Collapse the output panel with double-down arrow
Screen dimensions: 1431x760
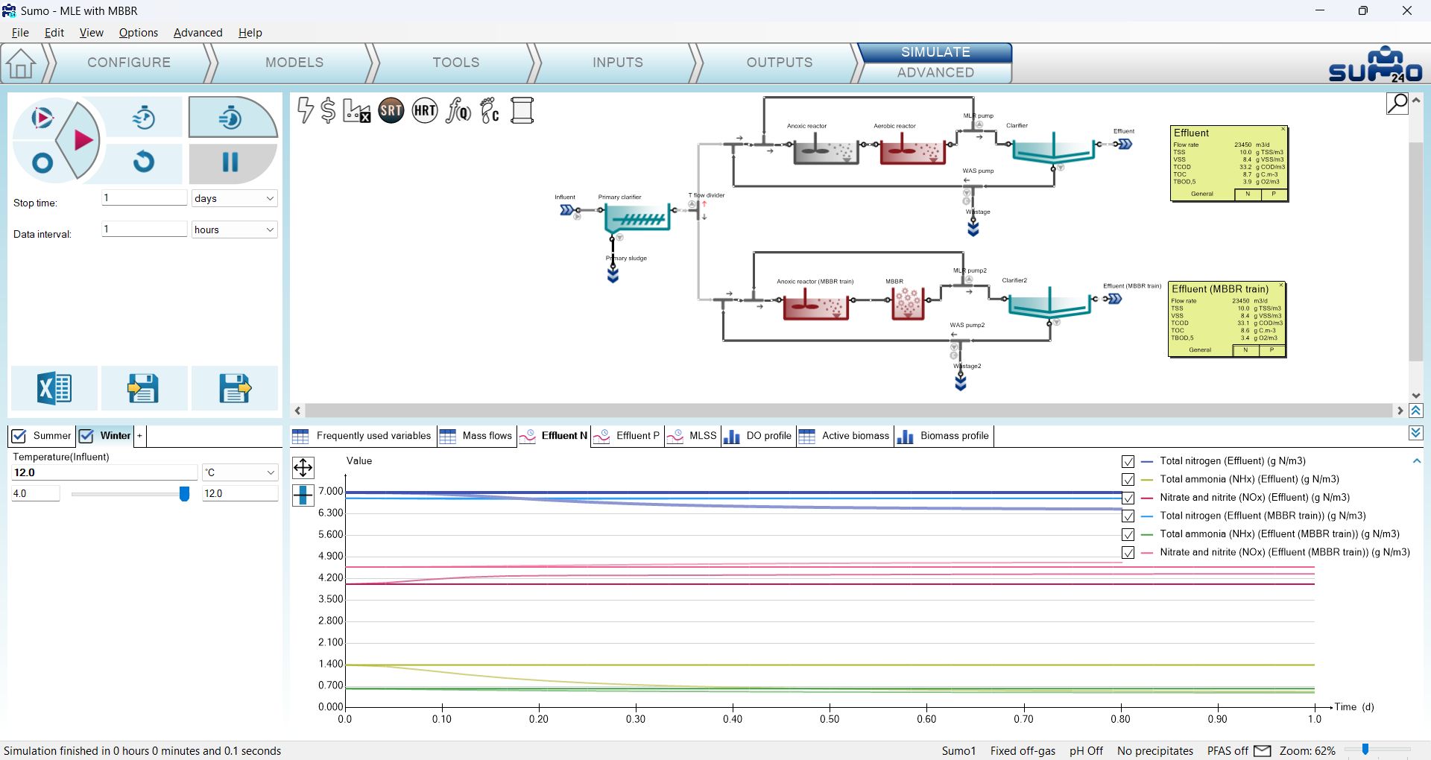coord(1416,433)
